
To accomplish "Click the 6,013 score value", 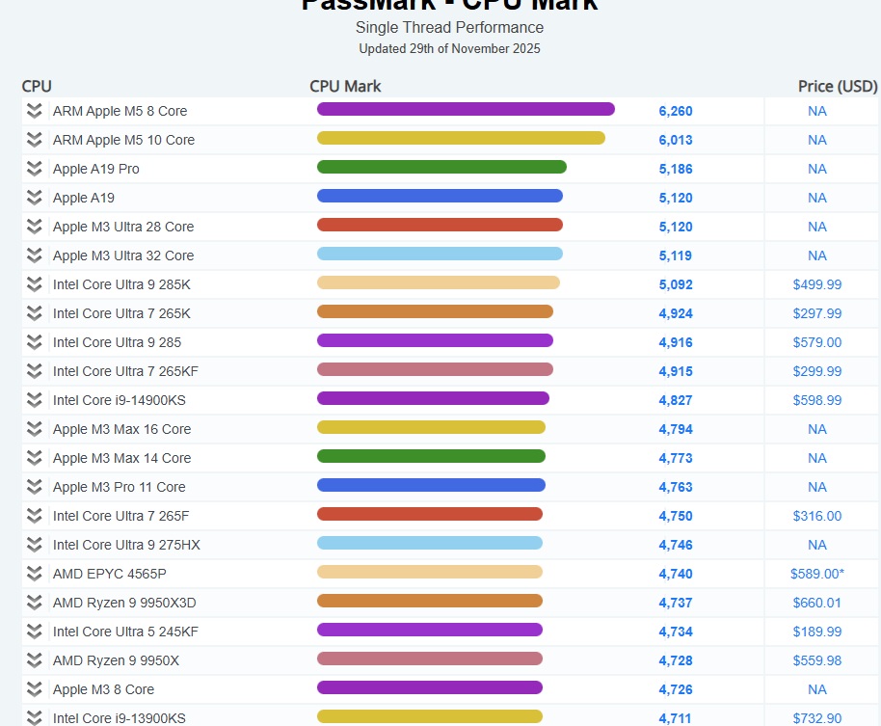I will coord(676,140).
